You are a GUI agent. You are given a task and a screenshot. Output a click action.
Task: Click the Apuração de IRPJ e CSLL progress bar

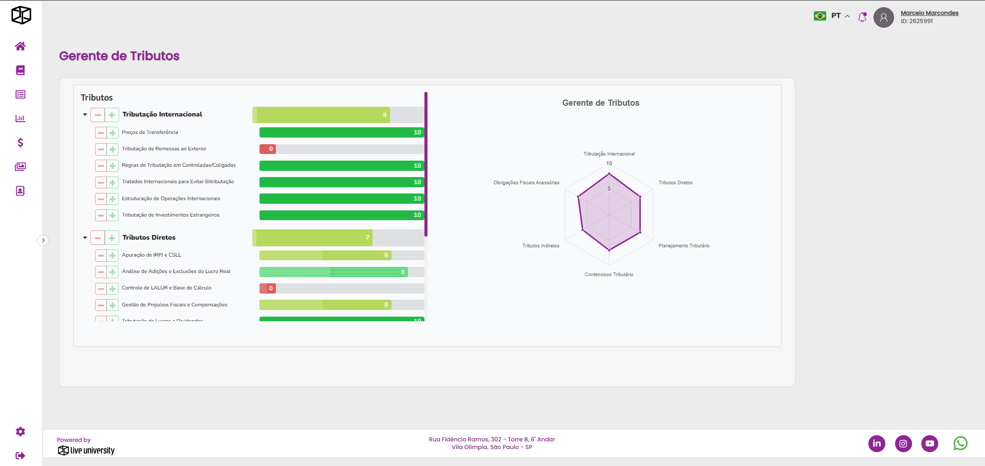341,255
